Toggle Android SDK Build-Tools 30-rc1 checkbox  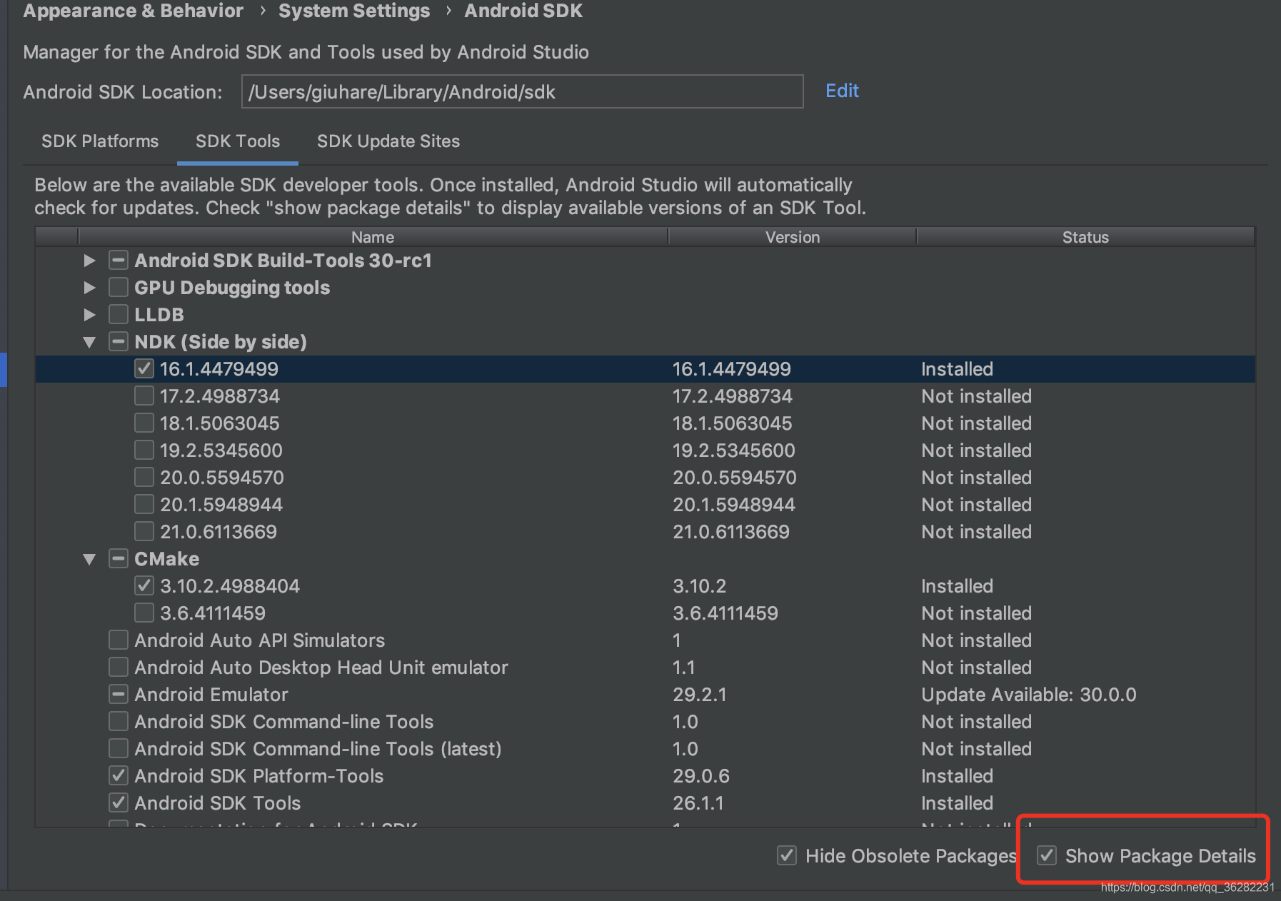click(119, 260)
